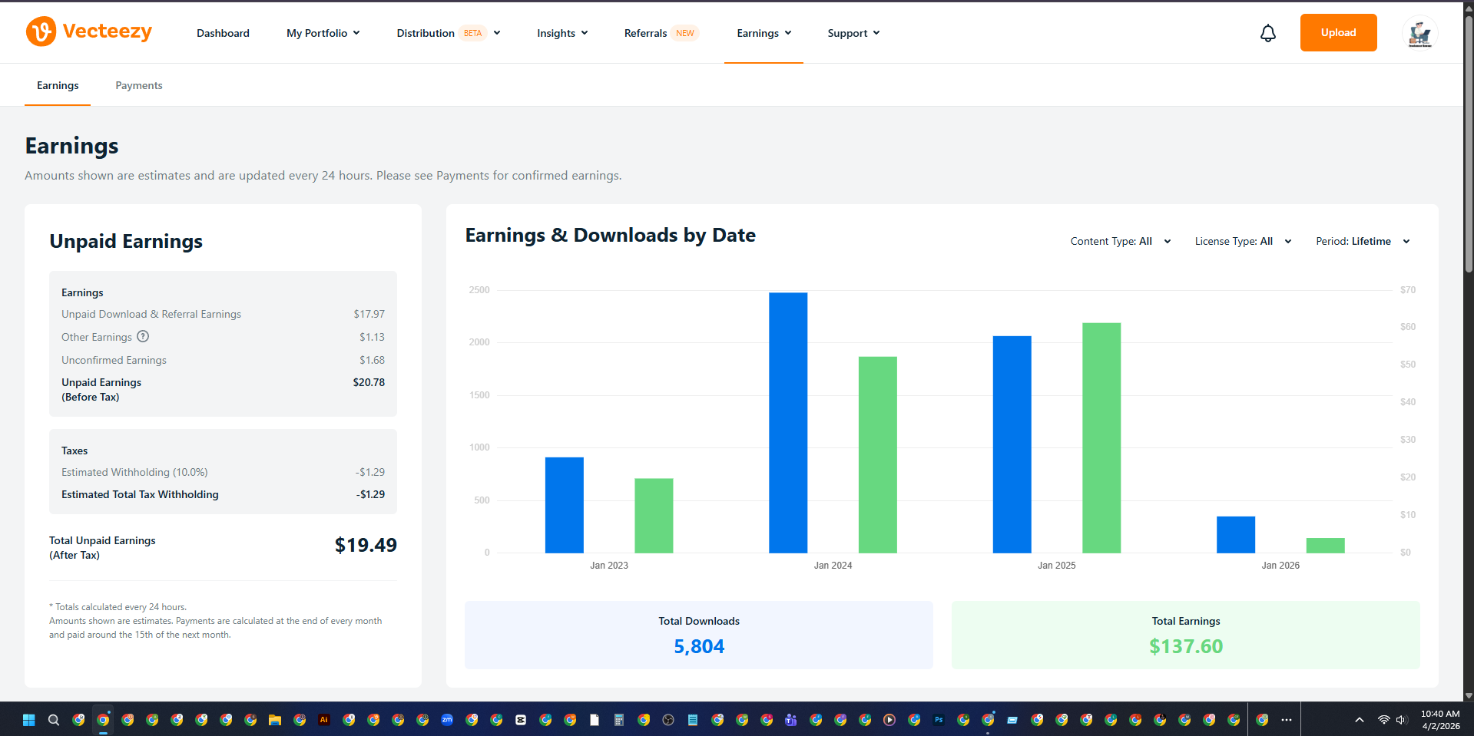Image resolution: width=1474 pixels, height=736 pixels.
Task: Open the notifications bell
Action: 1267,33
